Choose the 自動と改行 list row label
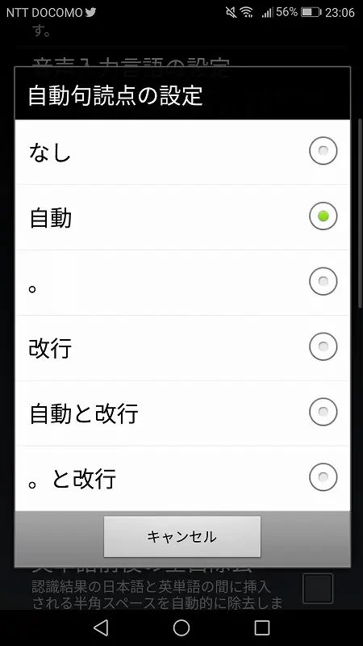Screen dimensions: 363x646 84,413
